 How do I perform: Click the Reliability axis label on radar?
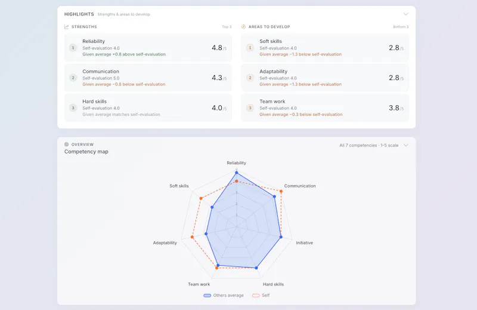pyautogui.click(x=236, y=163)
